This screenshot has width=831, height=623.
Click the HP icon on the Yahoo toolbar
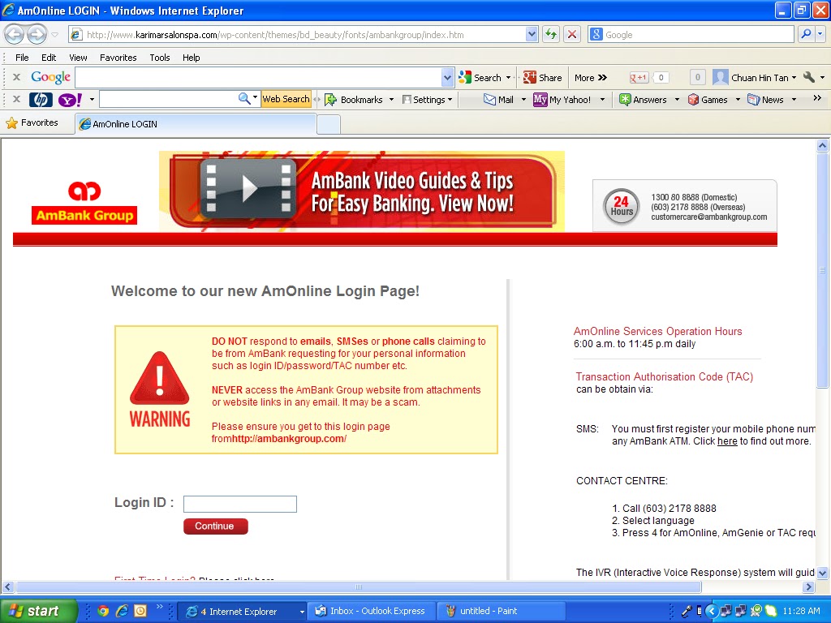pyautogui.click(x=40, y=99)
